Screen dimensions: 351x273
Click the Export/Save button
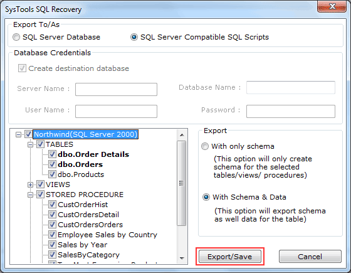(230, 257)
